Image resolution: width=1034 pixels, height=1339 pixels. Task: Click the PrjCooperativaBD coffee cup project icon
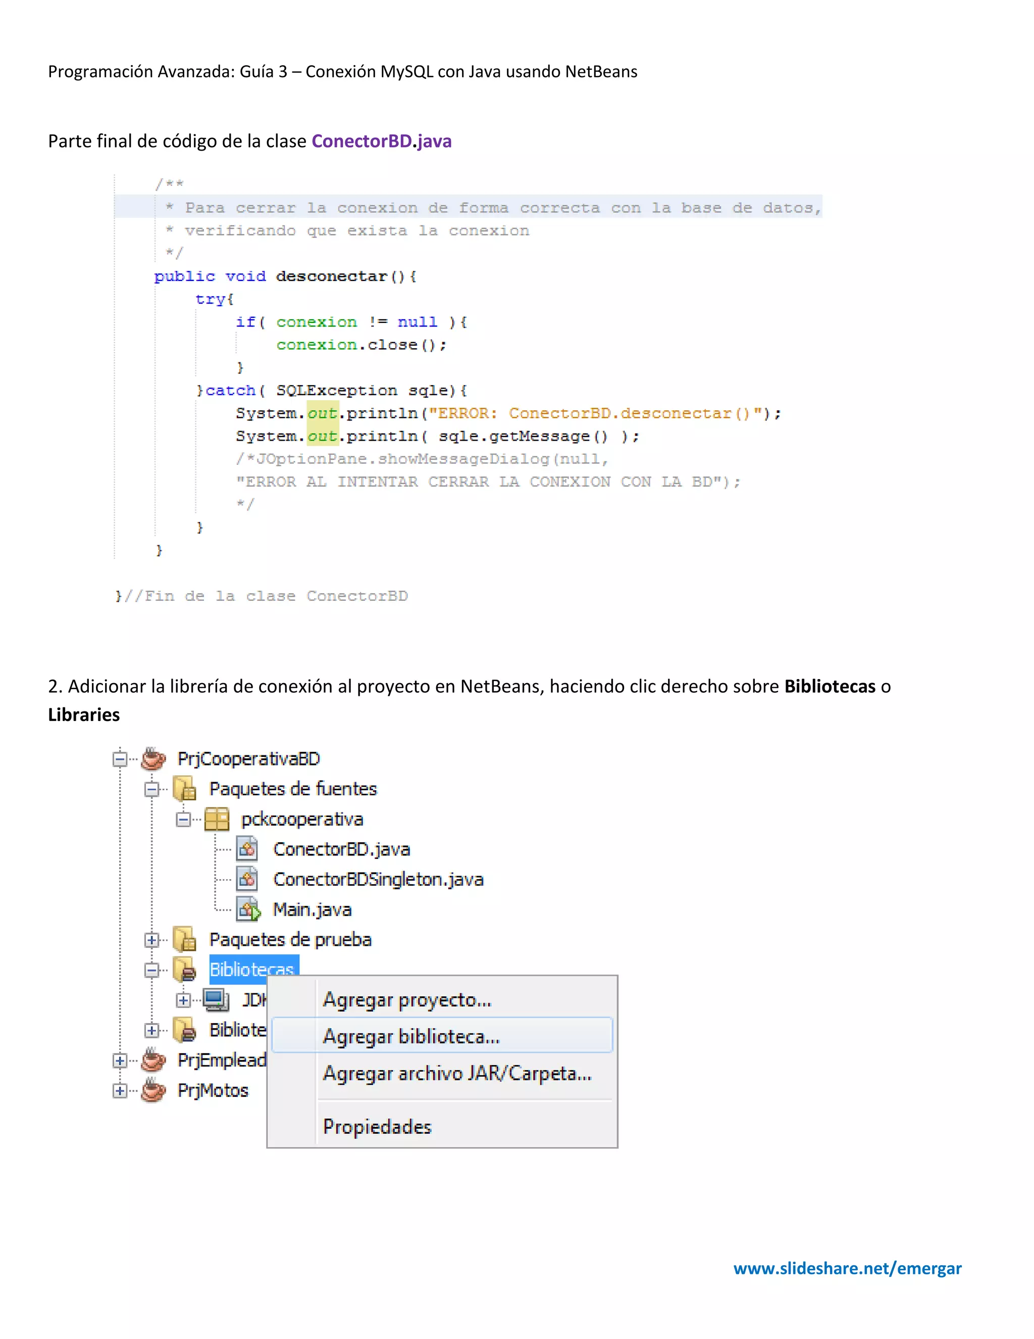point(153,758)
